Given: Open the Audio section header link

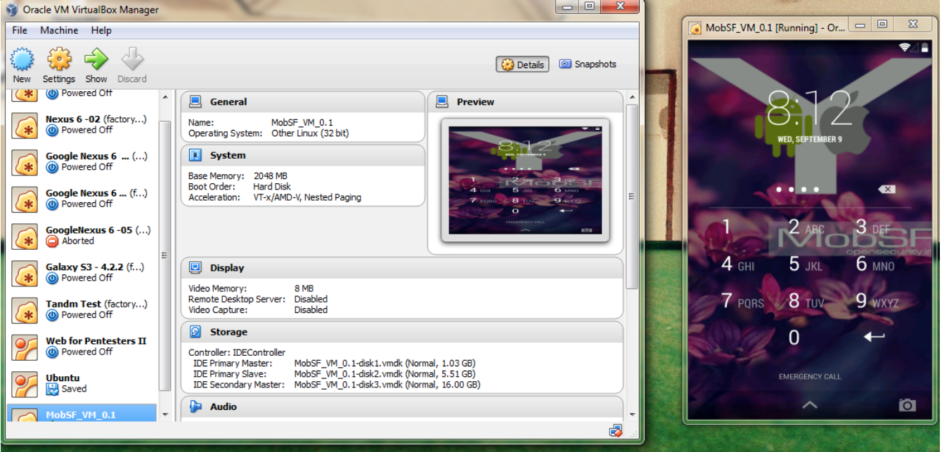Looking at the screenshot, I should [224, 406].
